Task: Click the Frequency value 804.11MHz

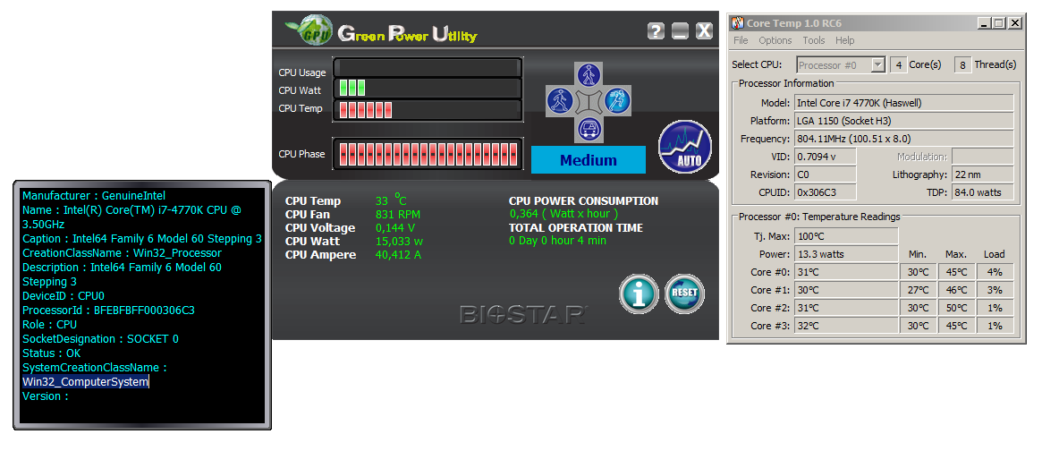Action: pyautogui.click(x=903, y=139)
